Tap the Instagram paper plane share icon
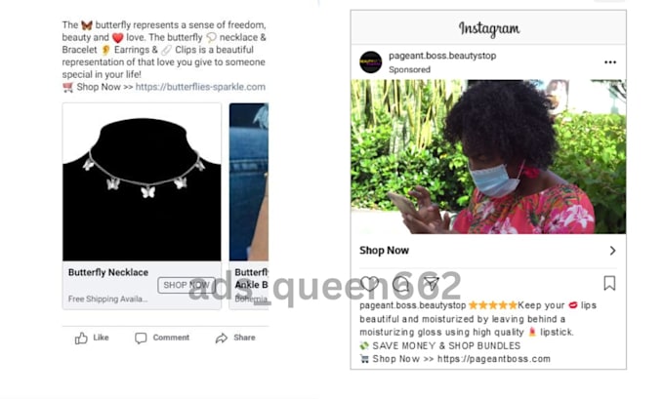This screenshot has width=664, height=399. 431,283
